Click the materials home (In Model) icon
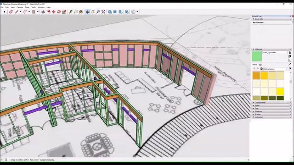Viewport: 294px width, 165px height. pyautogui.click(x=261, y=69)
